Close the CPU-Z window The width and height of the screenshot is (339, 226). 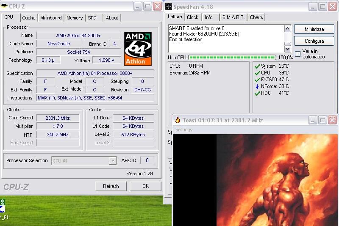[157, 6]
